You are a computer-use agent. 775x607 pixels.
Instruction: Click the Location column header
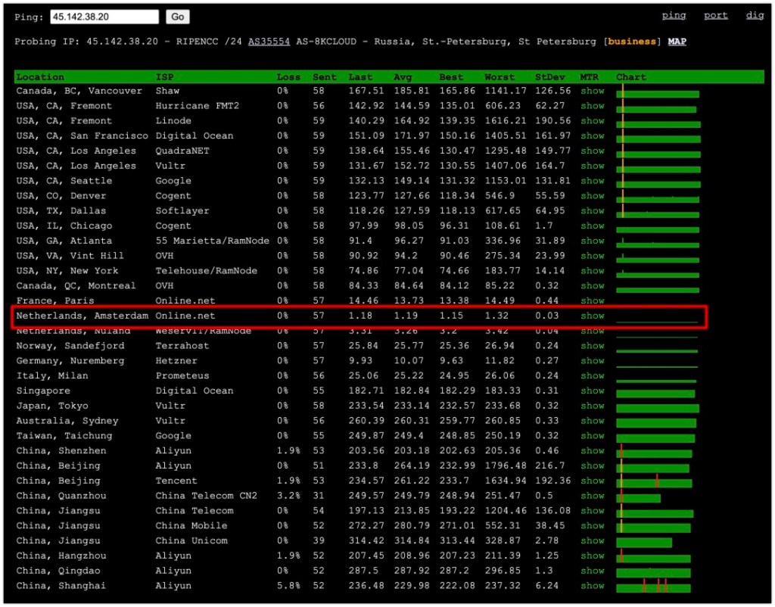[x=40, y=77]
